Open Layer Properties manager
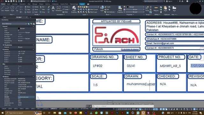Screen dimensions: 204x115 (74, 9)
